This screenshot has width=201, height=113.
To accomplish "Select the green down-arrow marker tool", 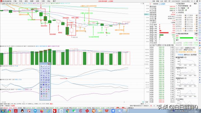I will [44, 89].
